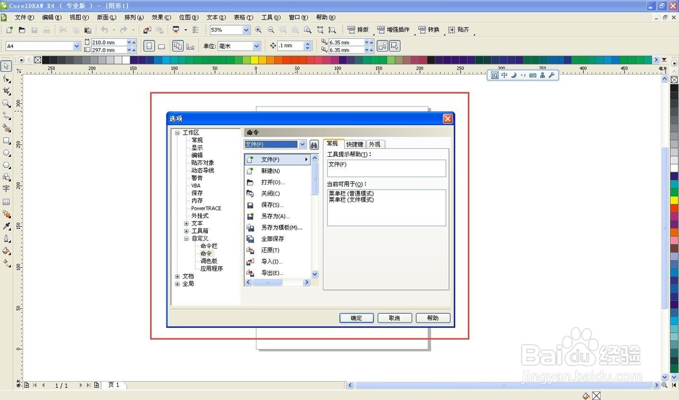Viewport: 679px width, 400px height.
Task: Open the zoom level 53% dropdown
Action: pos(246,30)
